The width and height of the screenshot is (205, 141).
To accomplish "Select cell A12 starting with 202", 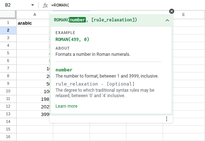I will tap(33, 107).
